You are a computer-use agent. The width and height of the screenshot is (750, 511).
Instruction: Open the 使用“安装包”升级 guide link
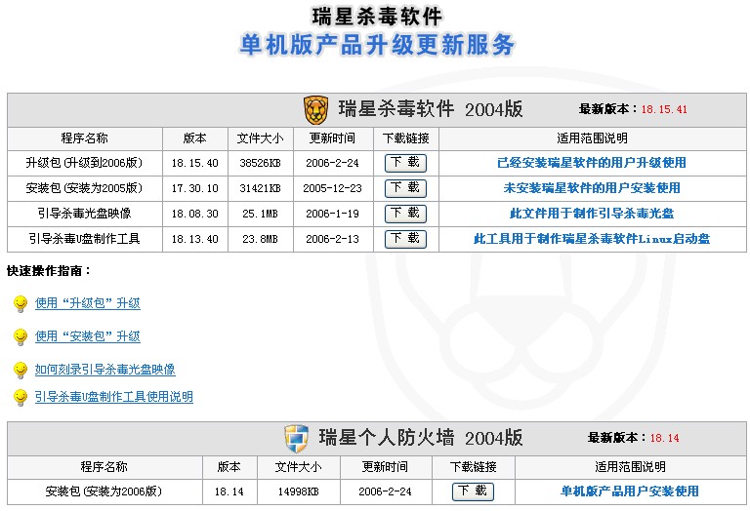click(x=88, y=336)
